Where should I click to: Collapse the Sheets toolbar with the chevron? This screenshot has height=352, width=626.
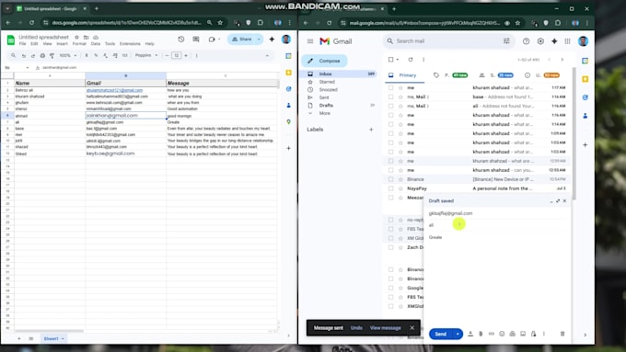point(267,55)
